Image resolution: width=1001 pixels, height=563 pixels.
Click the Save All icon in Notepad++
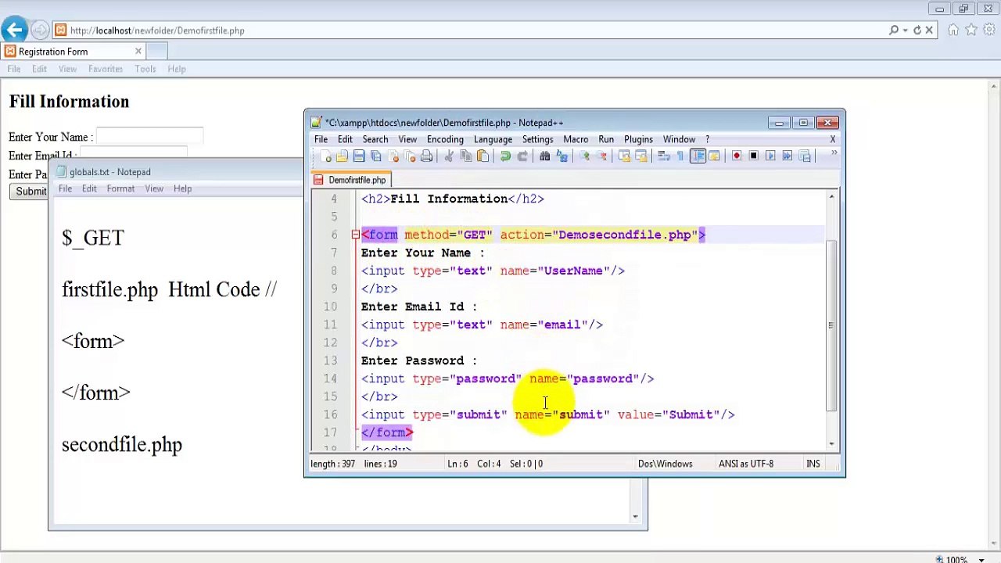(376, 156)
